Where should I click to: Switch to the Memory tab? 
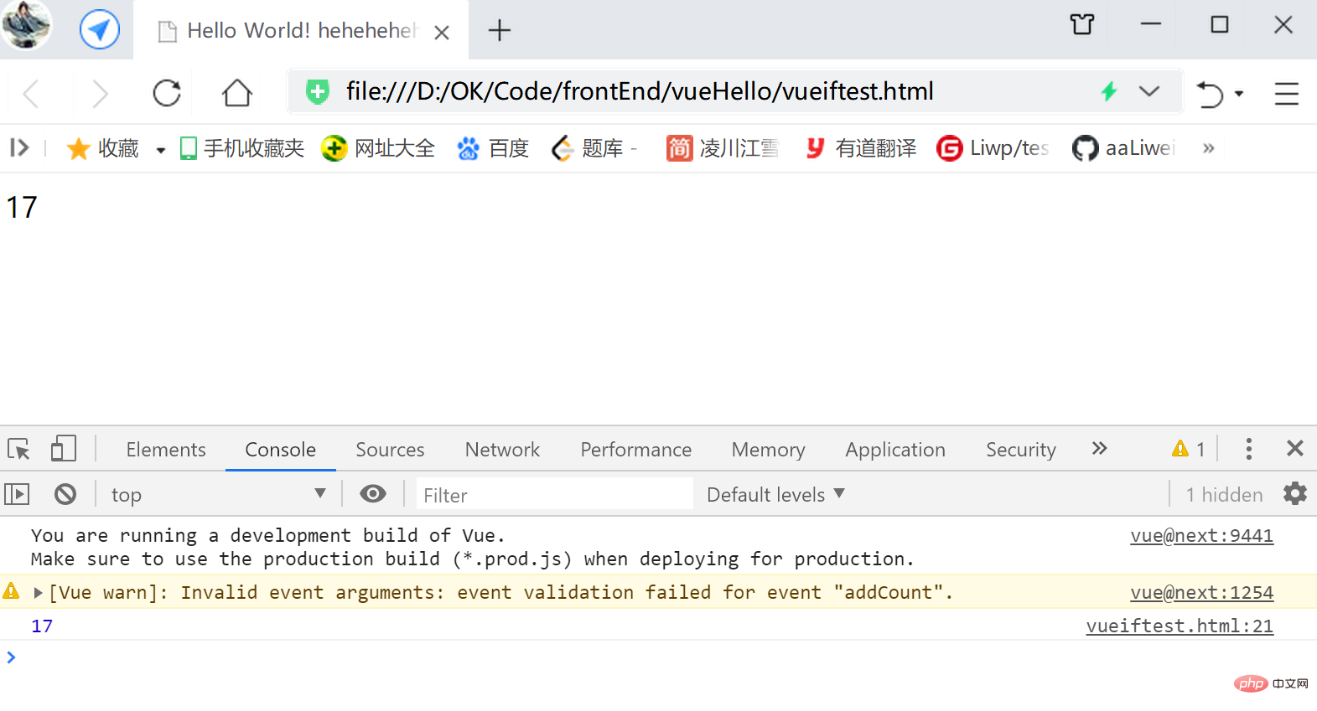pyautogui.click(x=768, y=450)
